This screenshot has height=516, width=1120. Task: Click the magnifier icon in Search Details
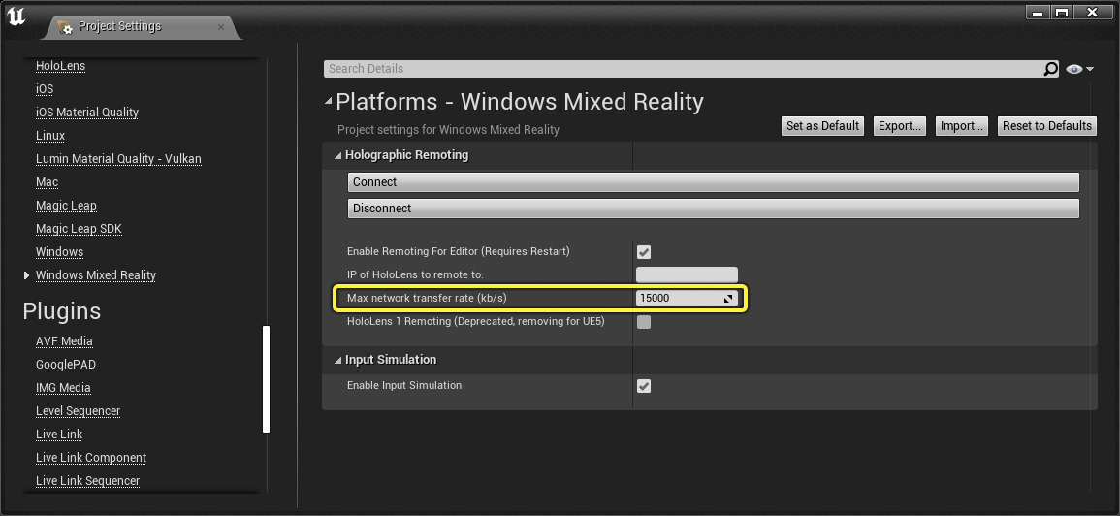(x=1051, y=69)
